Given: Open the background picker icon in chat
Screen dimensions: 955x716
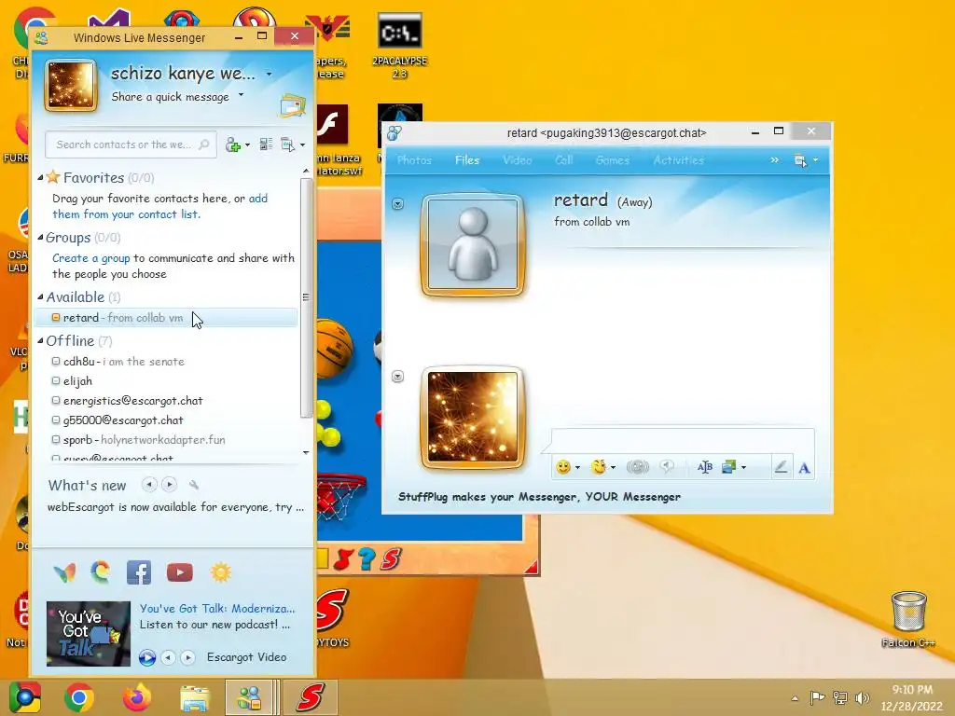Looking at the screenshot, I should point(729,467).
